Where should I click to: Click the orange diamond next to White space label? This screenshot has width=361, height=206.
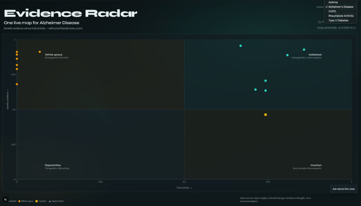[39, 52]
